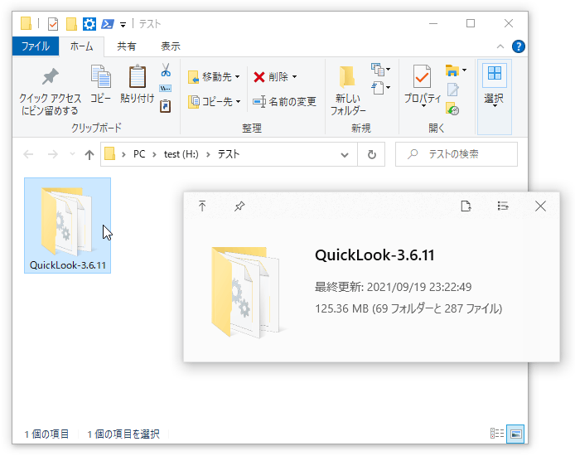Click the folder icon in address bar

[109, 154]
